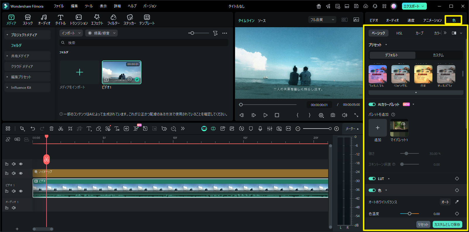The width and height of the screenshot is (469, 232).
Task: Click the 色温度 slider handle
Action: pos(409,214)
